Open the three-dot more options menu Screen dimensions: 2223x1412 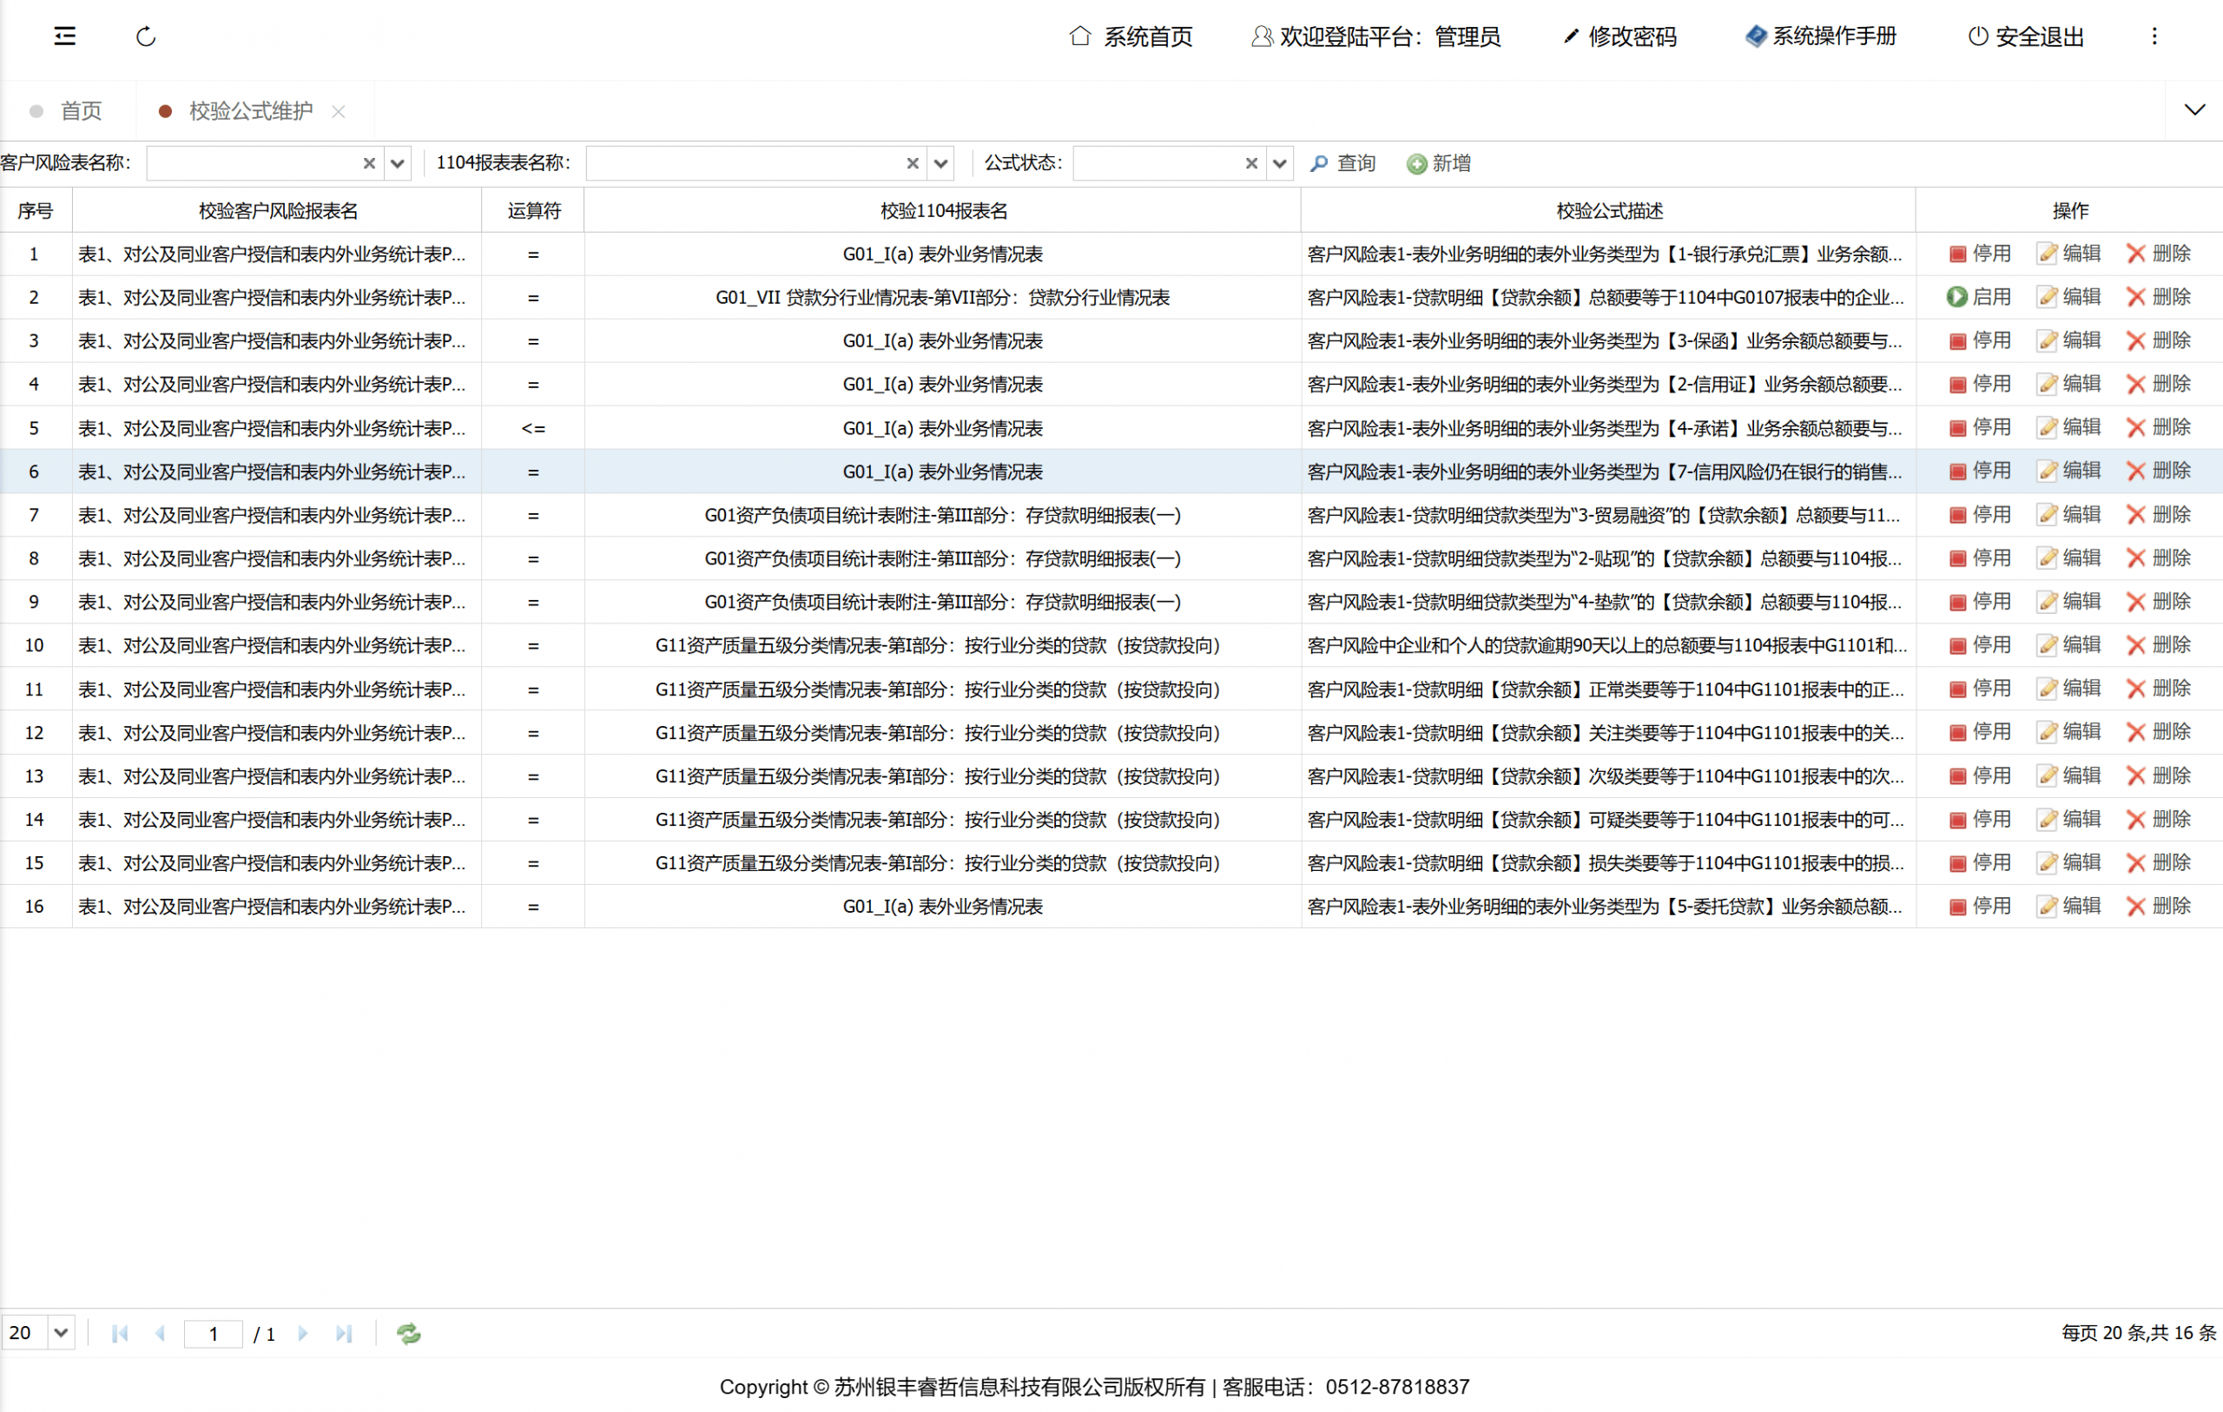tap(2154, 36)
